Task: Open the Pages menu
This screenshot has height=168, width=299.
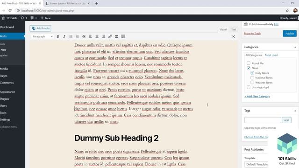Action: pos(4,76)
